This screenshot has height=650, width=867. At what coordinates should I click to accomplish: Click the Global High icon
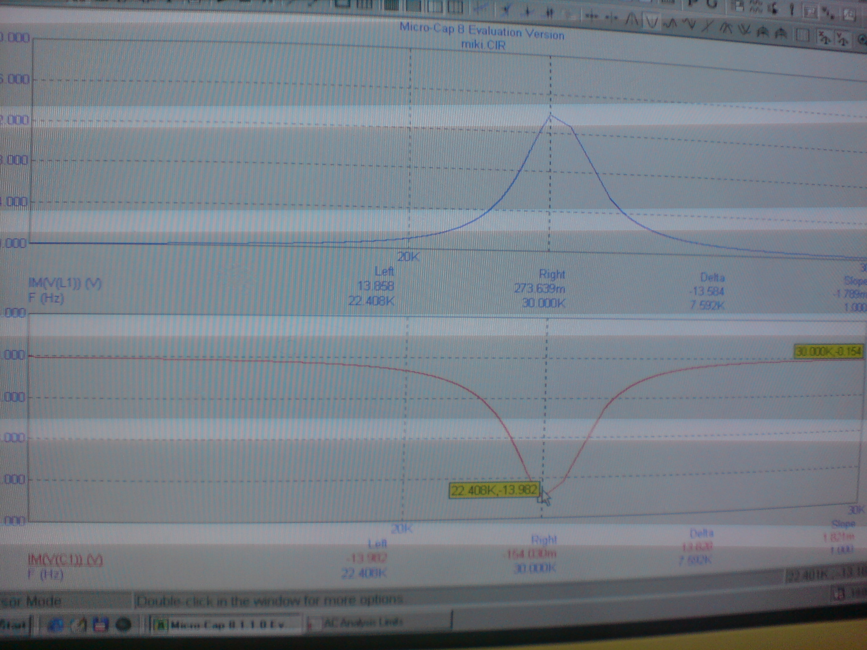726,28
